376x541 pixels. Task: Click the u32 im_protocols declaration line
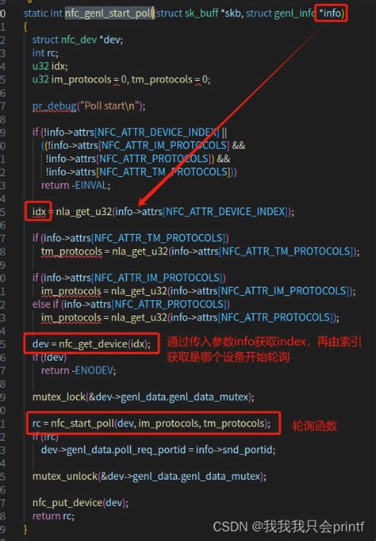click(x=121, y=79)
